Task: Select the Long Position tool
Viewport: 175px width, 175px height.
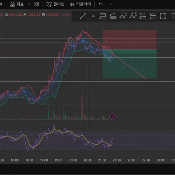Action: pyautogui.click(x=143, y=16)
